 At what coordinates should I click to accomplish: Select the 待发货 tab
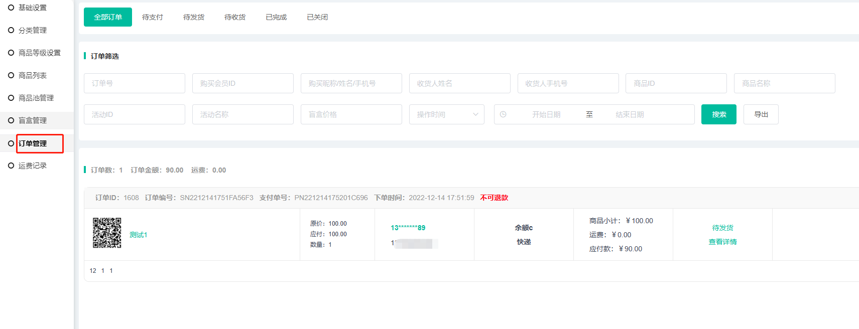point(193,17)
